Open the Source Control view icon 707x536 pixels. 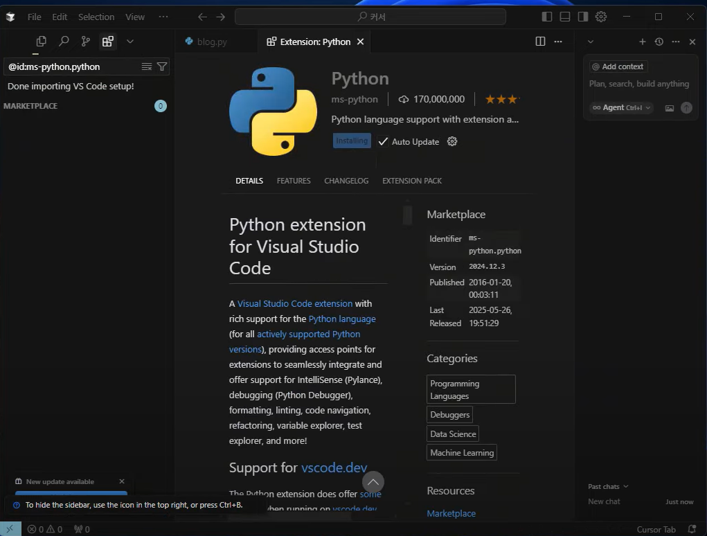[x=86, y=42]
